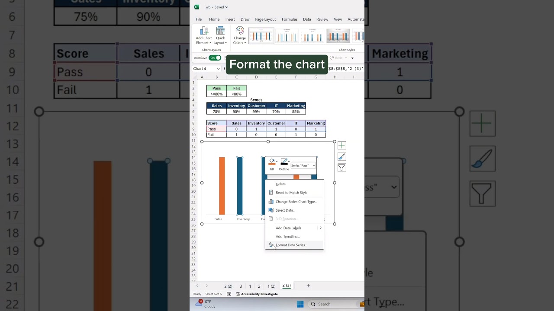Open the Chart Filters funnel button
This screenshot has width=554, height=311.
click(x=341, y=168)
